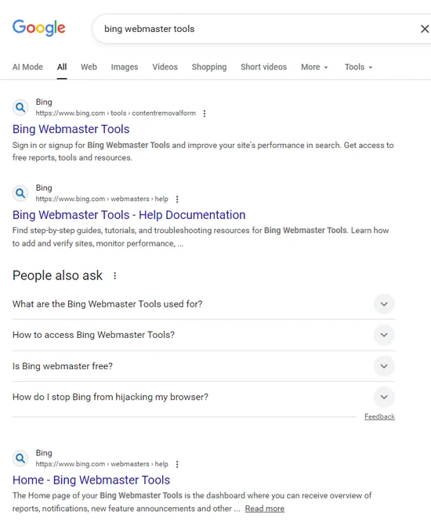Click the Bing site name above Home result

tap(44, 453)
